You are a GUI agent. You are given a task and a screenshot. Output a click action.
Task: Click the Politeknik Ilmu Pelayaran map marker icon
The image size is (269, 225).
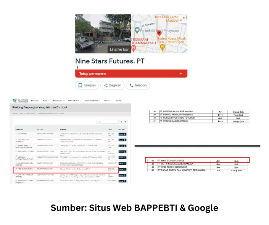click(137, 30)
